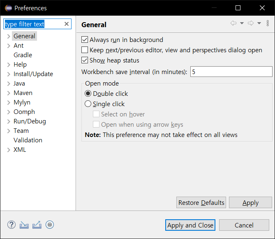Click the Oomph preference recorder icon

[x=50, y=225]
